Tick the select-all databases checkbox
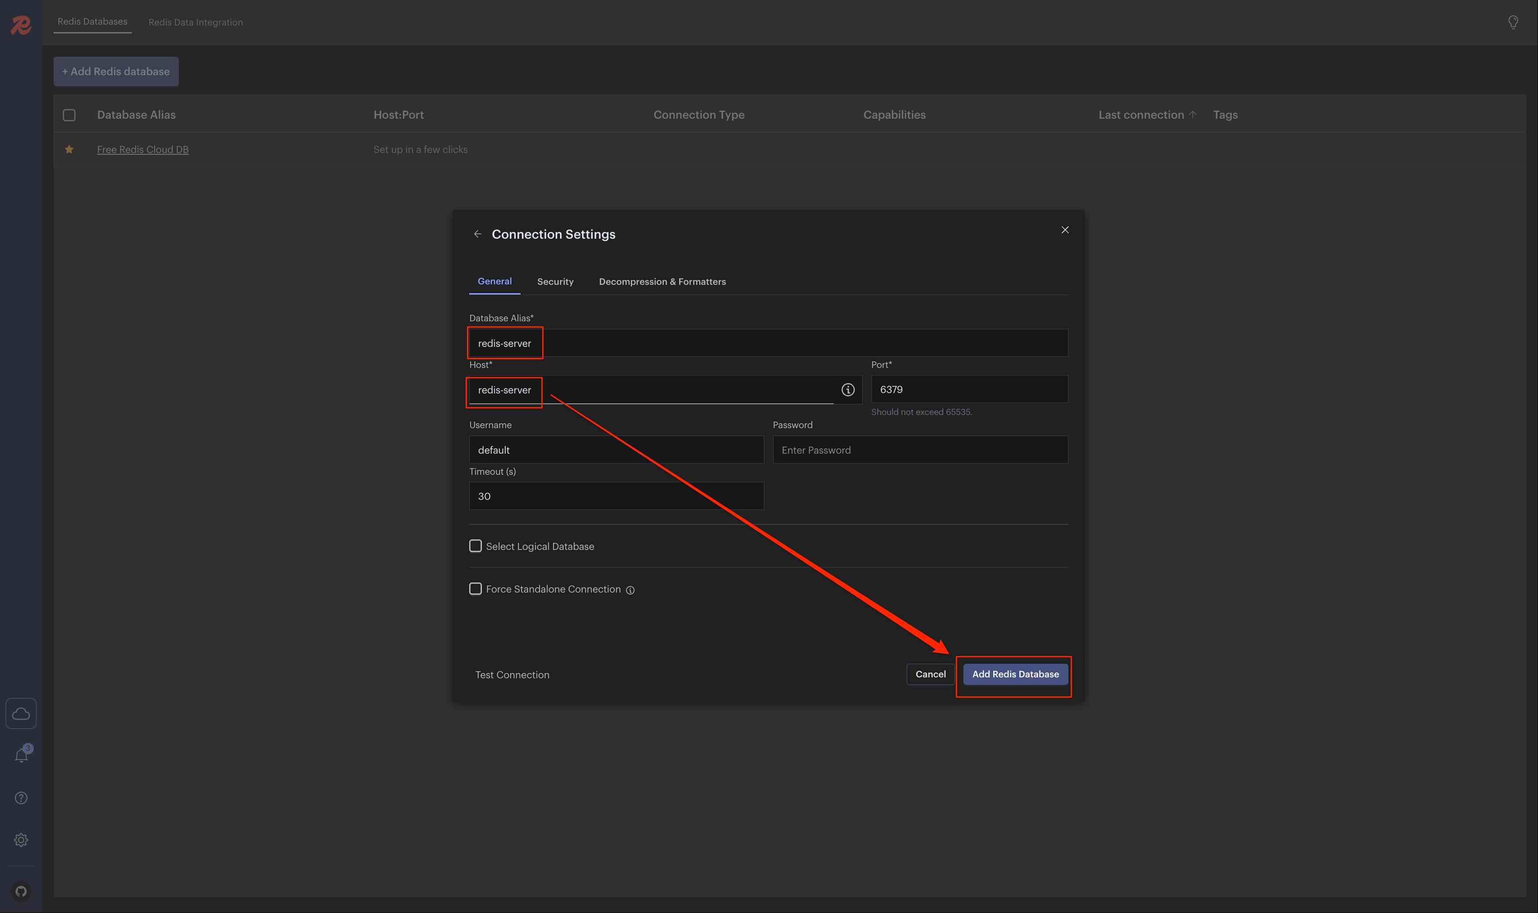Screen dimensions: 1538x913 pyautogui.click(x=69, y=115)
